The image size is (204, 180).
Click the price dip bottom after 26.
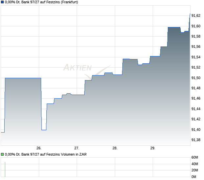44,130
